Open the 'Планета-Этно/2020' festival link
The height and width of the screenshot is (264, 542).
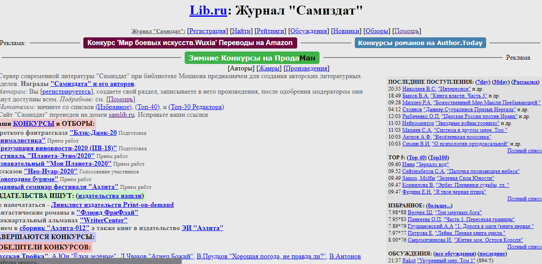click(x=61, y=156)
